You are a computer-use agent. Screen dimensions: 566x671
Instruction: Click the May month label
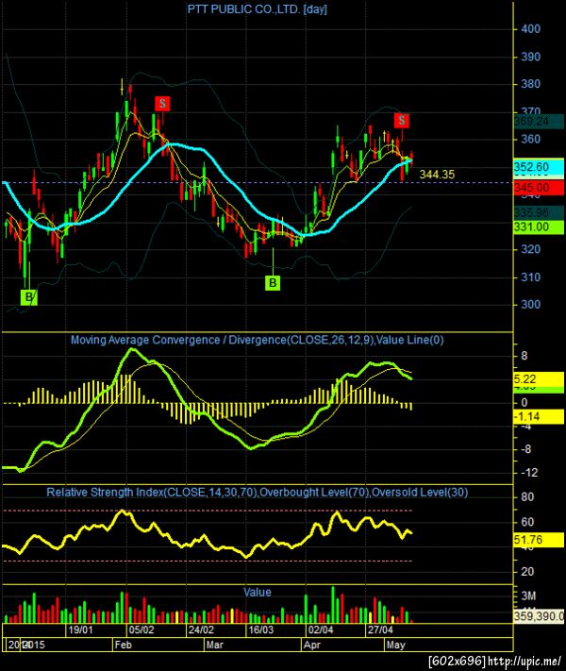tap(395, 645)
